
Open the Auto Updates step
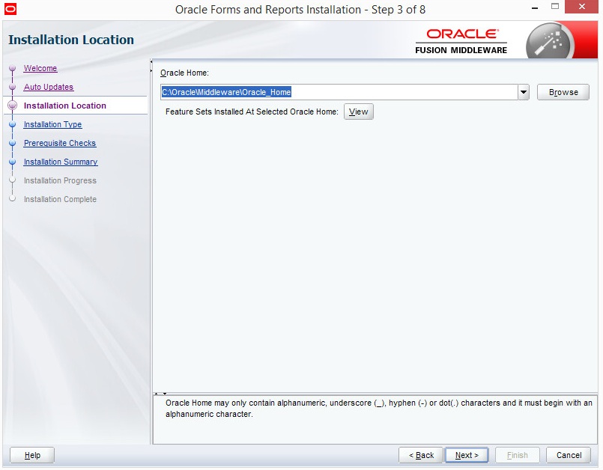point(49,88)
